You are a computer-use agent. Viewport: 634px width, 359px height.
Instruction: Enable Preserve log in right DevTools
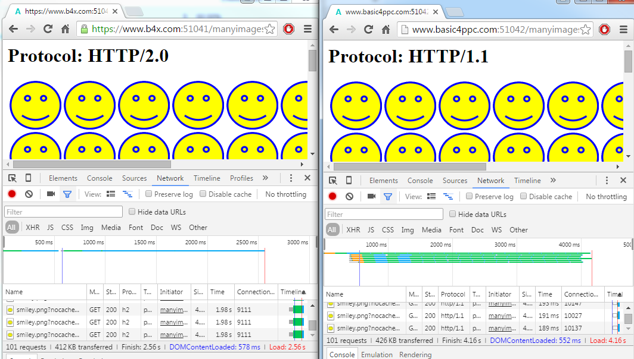point(469,197)
